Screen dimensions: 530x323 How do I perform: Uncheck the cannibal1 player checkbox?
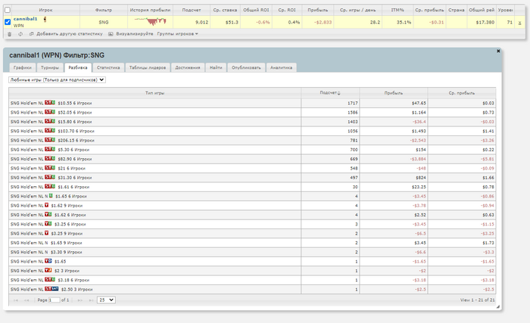coord(8,22)
